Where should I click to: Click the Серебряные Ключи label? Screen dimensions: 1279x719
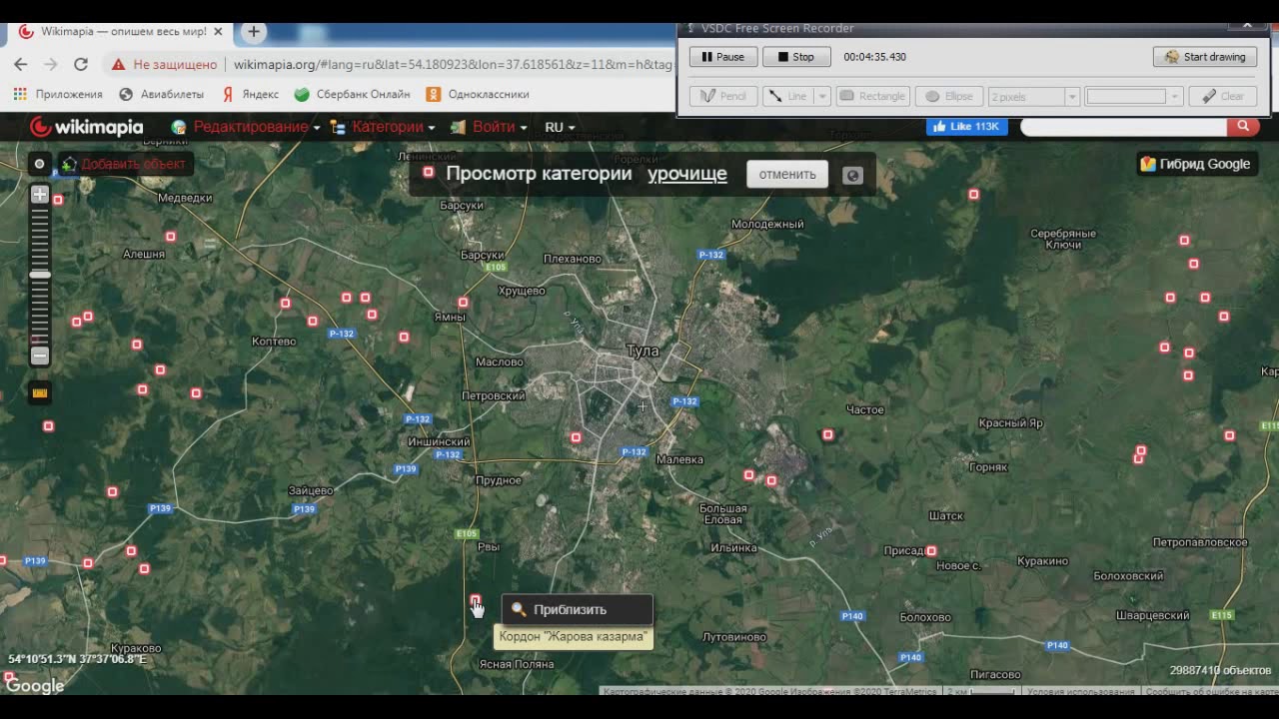1063,239
